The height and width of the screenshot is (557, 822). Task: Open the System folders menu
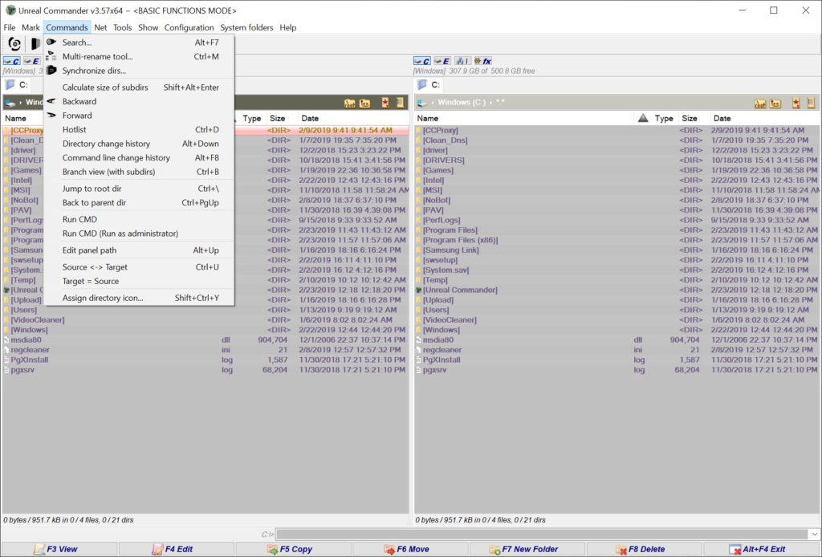[246, 27]
